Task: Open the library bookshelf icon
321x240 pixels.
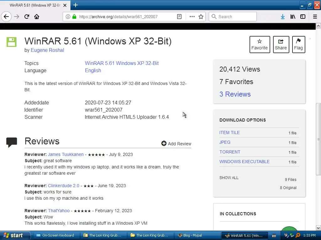Action: coord(293,17)
